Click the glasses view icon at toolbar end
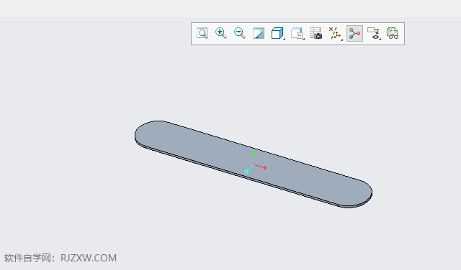 point(393,34)
